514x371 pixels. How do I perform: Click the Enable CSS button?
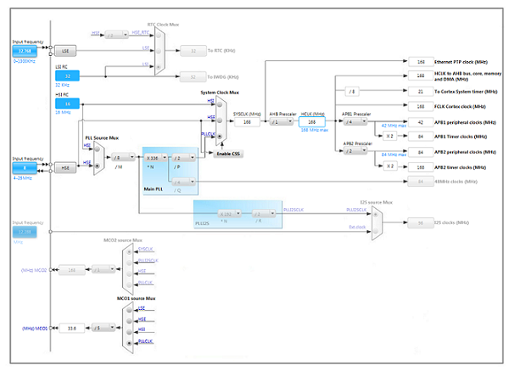coord(228,154)
